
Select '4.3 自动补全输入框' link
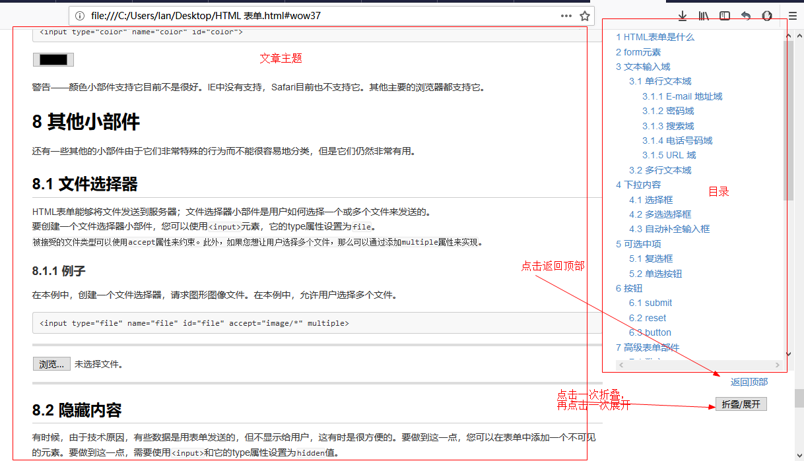pyautogui.click(x=669, y=229)
